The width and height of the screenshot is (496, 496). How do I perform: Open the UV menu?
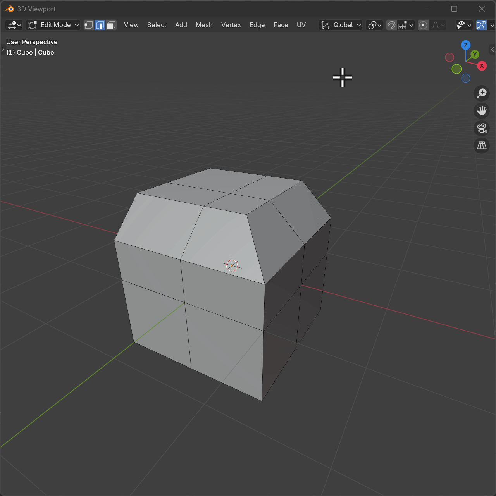pos(301,25)
